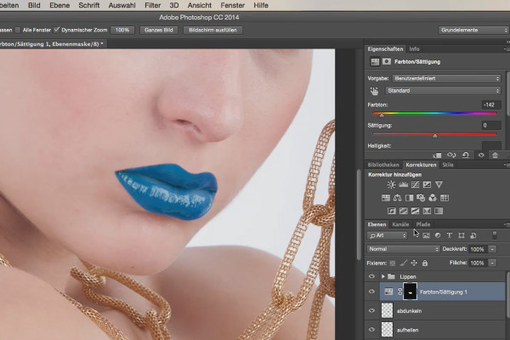Select the Farbton/Sättigung 1 layer mask thumbnail
Image resolution: width=510 pixels, height=340 pixels.
(411, 292)
